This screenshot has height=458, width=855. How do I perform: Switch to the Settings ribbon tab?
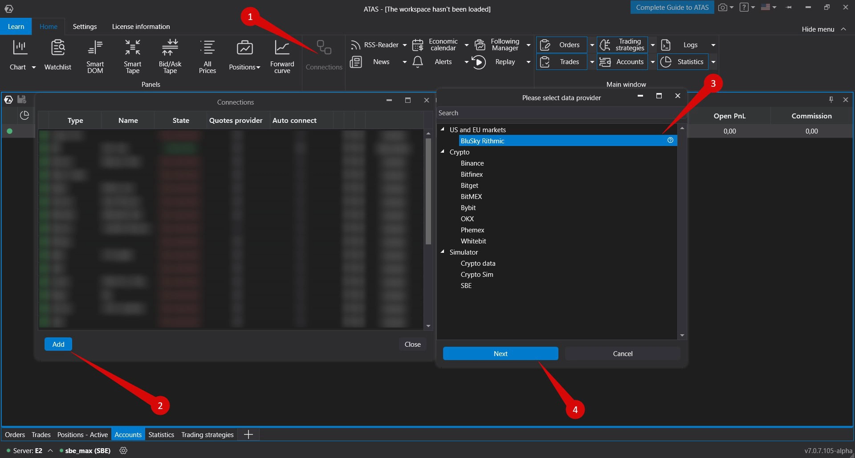(85, 27)
